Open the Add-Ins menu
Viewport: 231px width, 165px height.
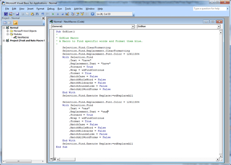pyautogui.click(x=78, y=9)
